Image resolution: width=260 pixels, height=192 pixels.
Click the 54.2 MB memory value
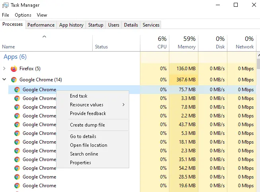[187, 168]
